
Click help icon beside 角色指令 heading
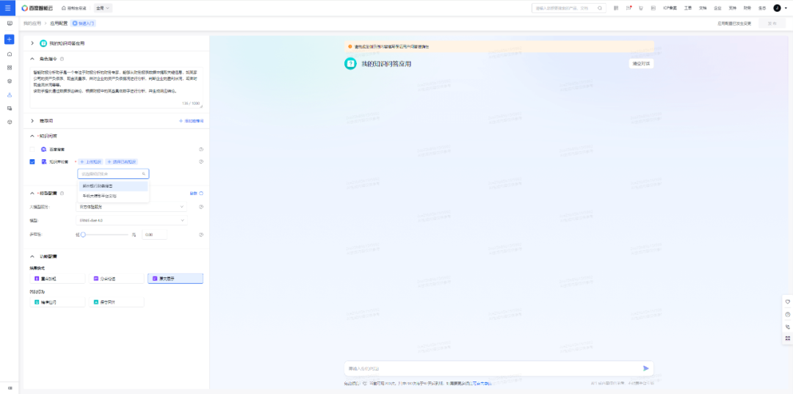pyautogui.click(x=62, y=59)
